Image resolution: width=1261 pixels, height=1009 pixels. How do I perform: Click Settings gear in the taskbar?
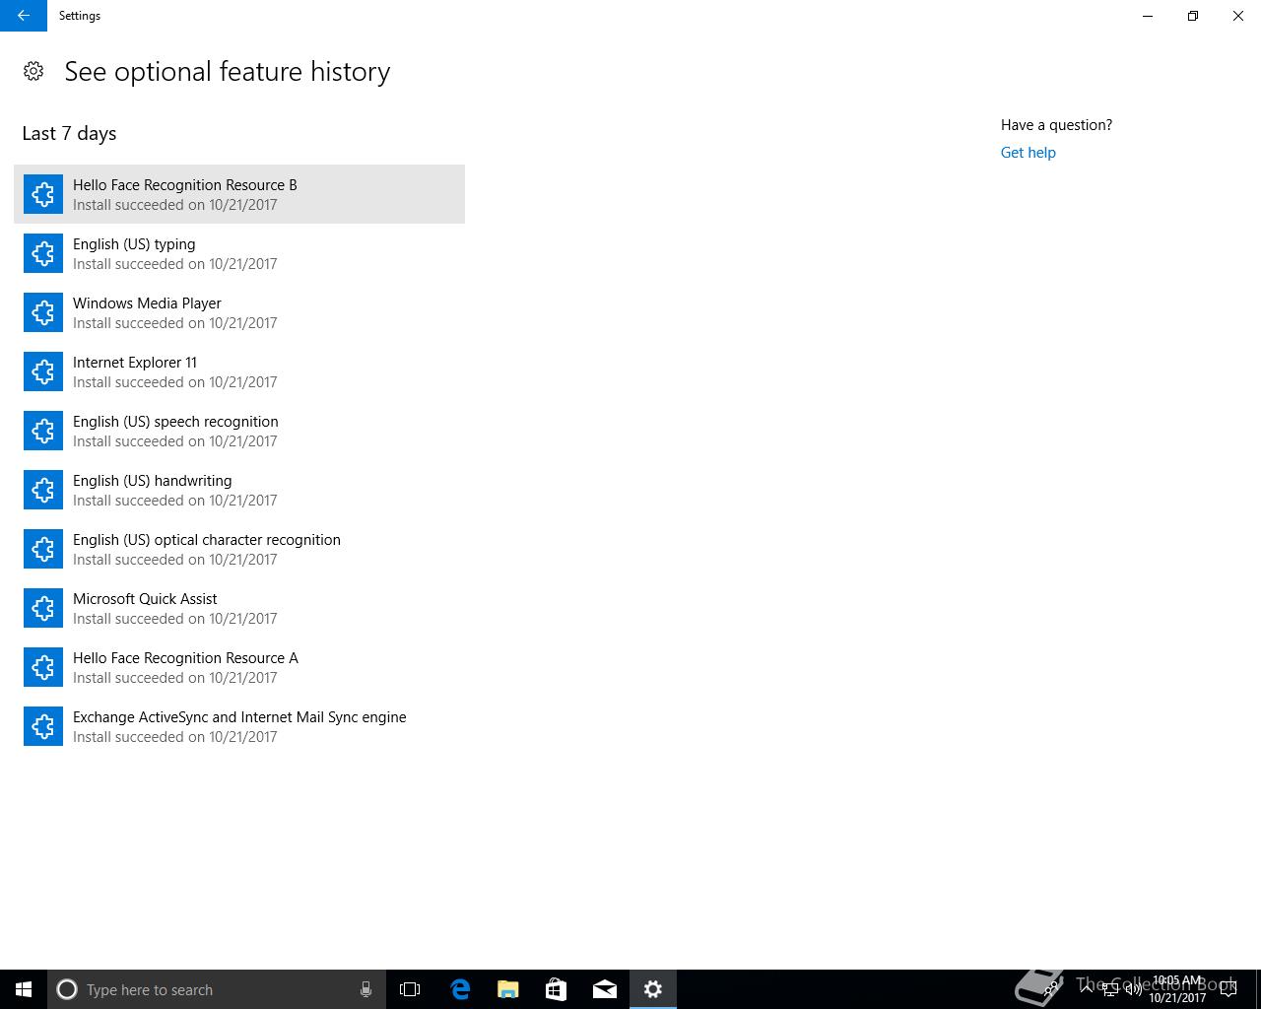[x=653, y=989]
